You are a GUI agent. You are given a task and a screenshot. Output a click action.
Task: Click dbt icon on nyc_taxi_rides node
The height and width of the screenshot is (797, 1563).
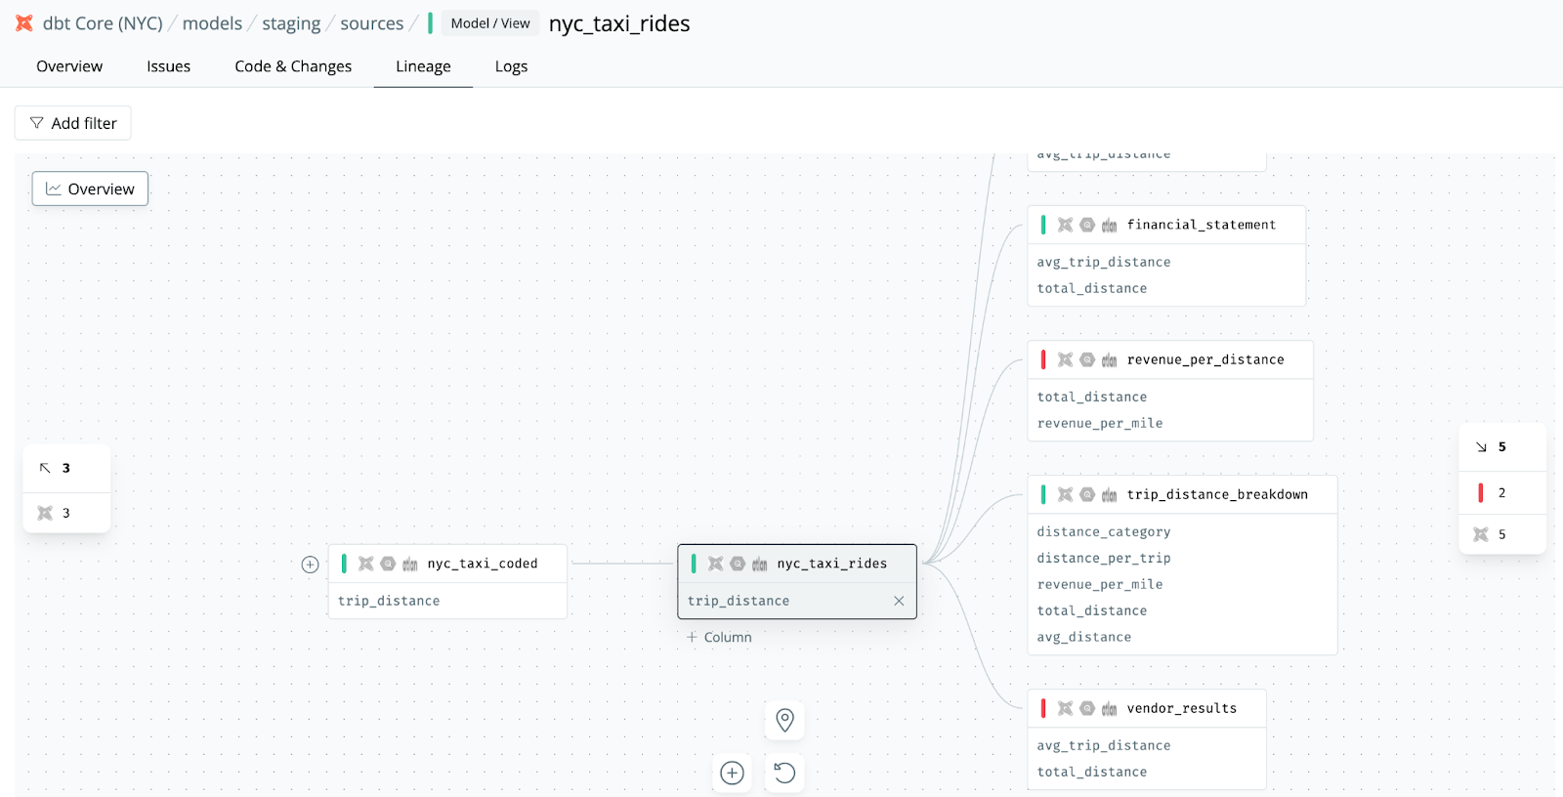[715, 564]
